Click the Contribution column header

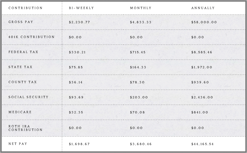(25, 8)
